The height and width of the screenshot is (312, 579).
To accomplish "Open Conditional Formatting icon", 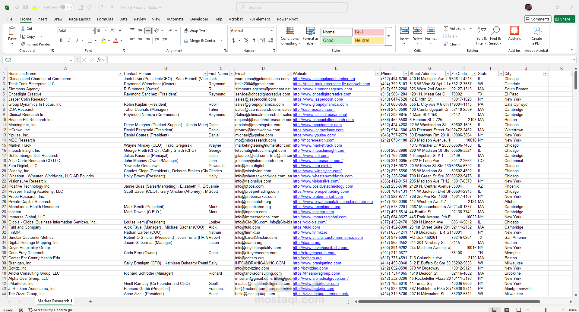I will (x=290, y=31).
